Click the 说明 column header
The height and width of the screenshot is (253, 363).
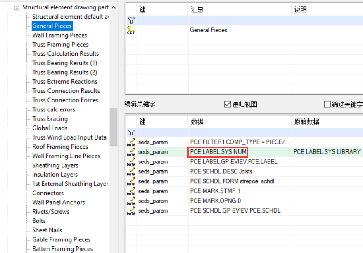[327, 9]
